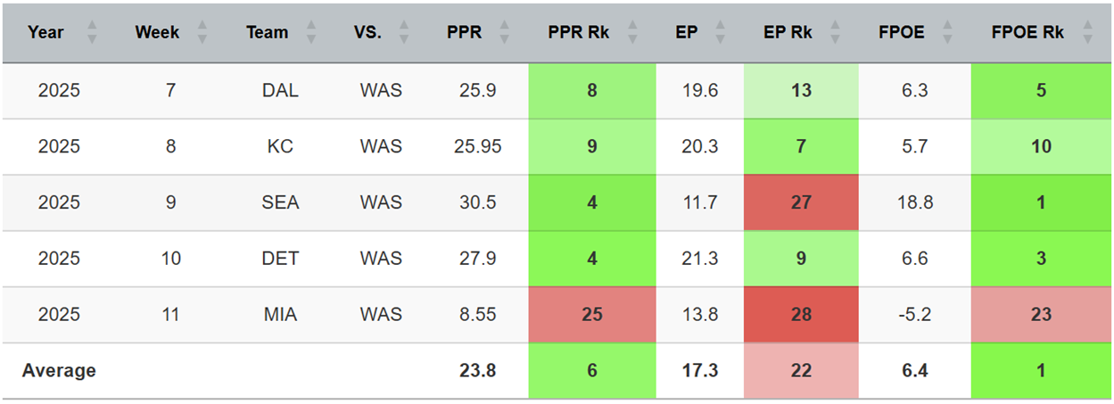
Task: Sort the EP Rk column via its arrows
Action: click(834, 33)
